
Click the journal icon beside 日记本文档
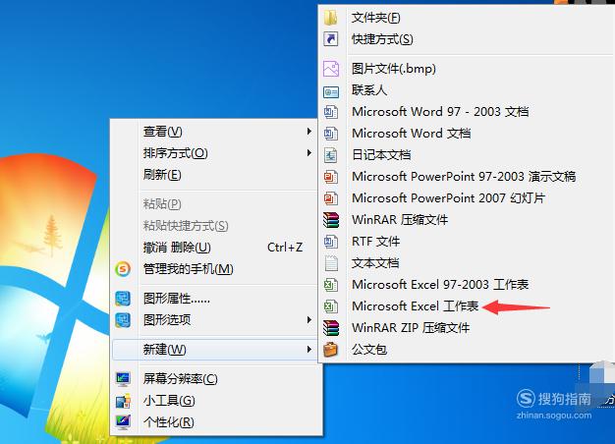331,155
